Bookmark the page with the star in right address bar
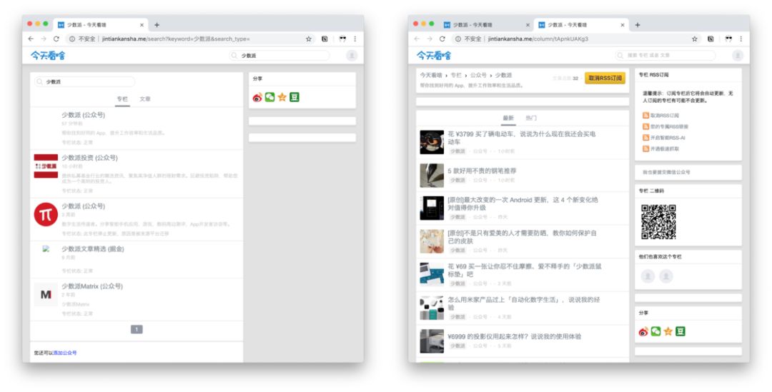Screen dimensions: 772x392 [x=695, y=39]
